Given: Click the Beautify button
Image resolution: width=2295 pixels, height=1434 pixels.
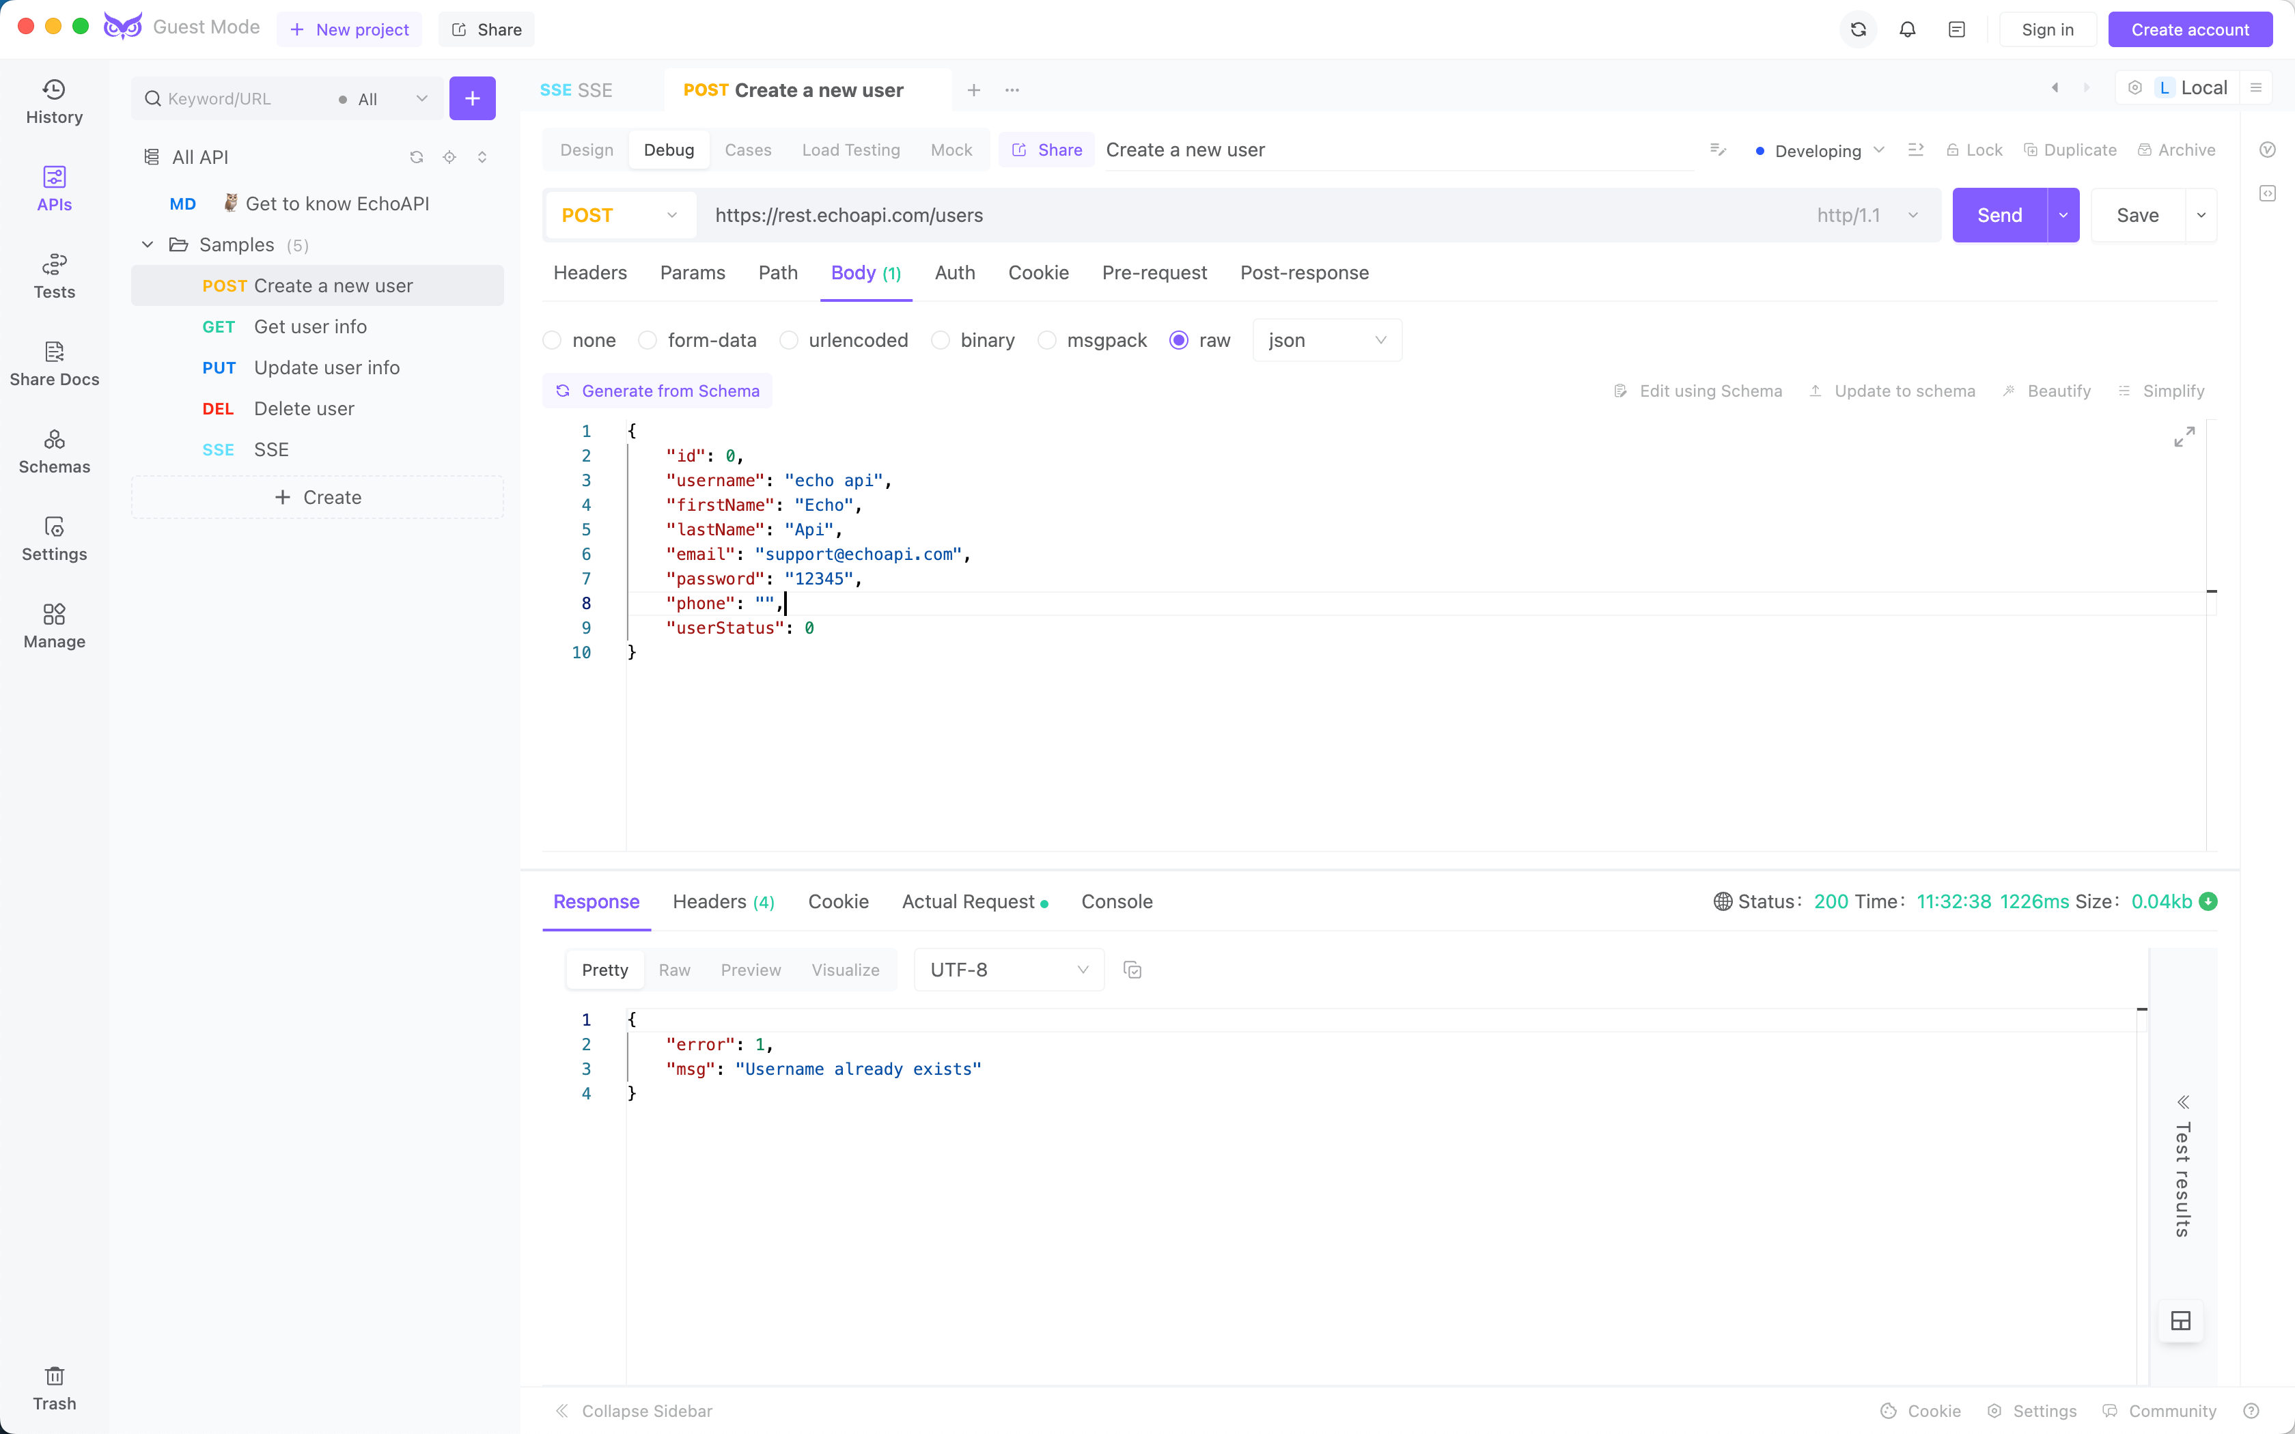Looking at the screenshot, I should (2046, 391).
